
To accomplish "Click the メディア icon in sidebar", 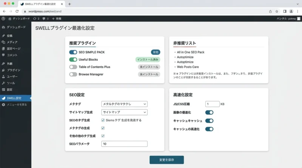I will click(3, 42).
